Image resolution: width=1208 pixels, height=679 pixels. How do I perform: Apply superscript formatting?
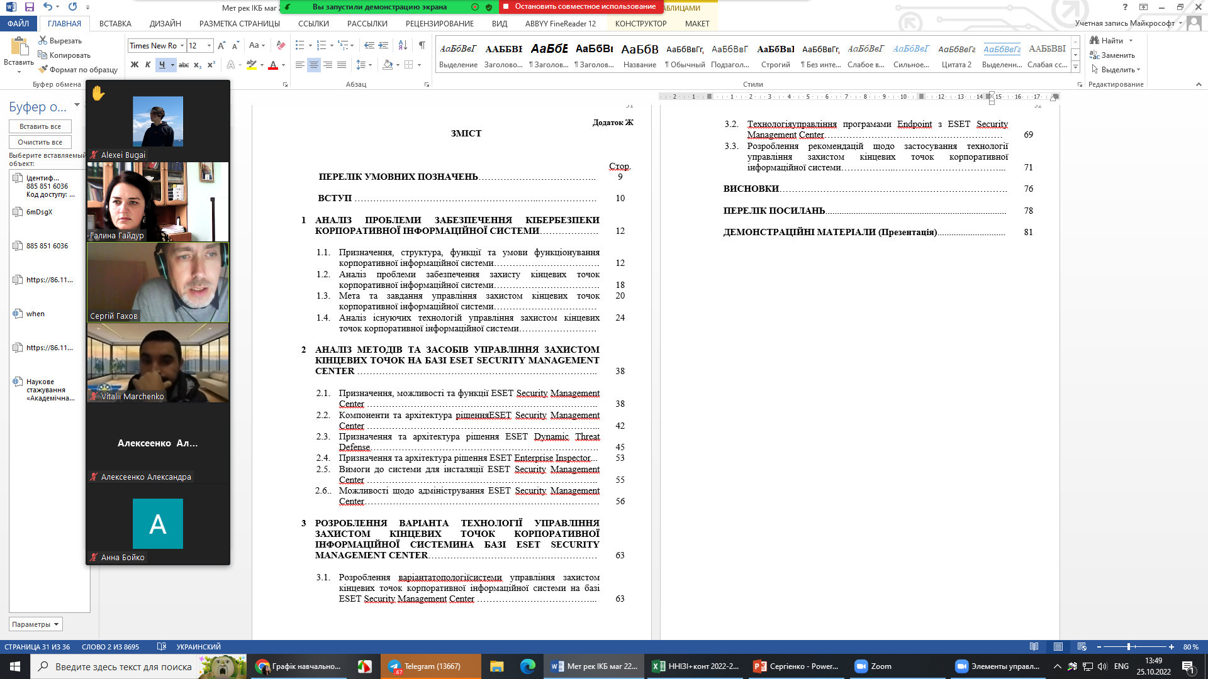pyautogui.click(x=211, y=65)
